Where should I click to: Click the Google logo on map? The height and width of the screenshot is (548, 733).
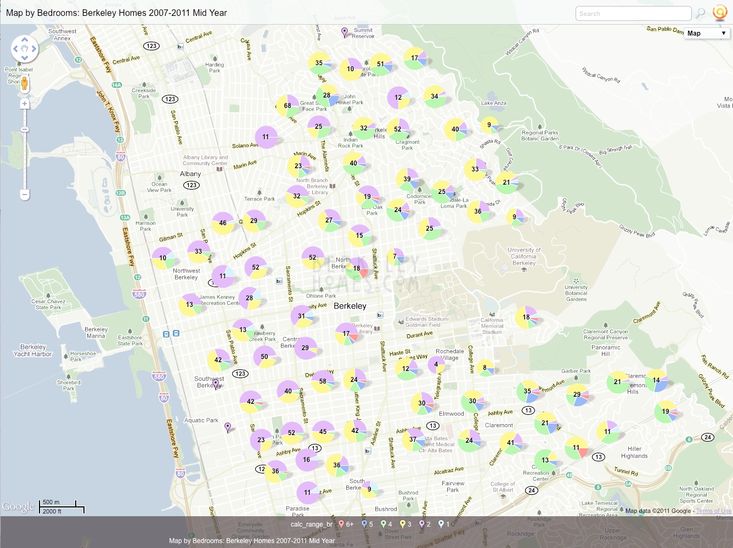click(18, 507)
